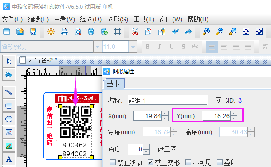This screenshot has height=167, width=271.
Task: Toggle Bold formatting
Action: [148, 47]
